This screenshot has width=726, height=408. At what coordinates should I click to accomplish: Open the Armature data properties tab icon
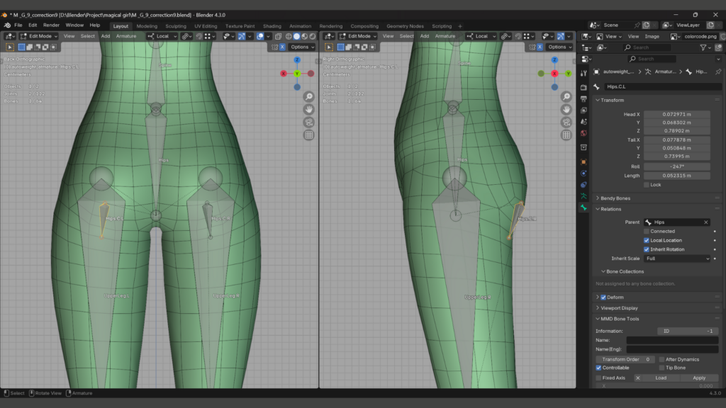pyautogui.click(x=583, y=196)
